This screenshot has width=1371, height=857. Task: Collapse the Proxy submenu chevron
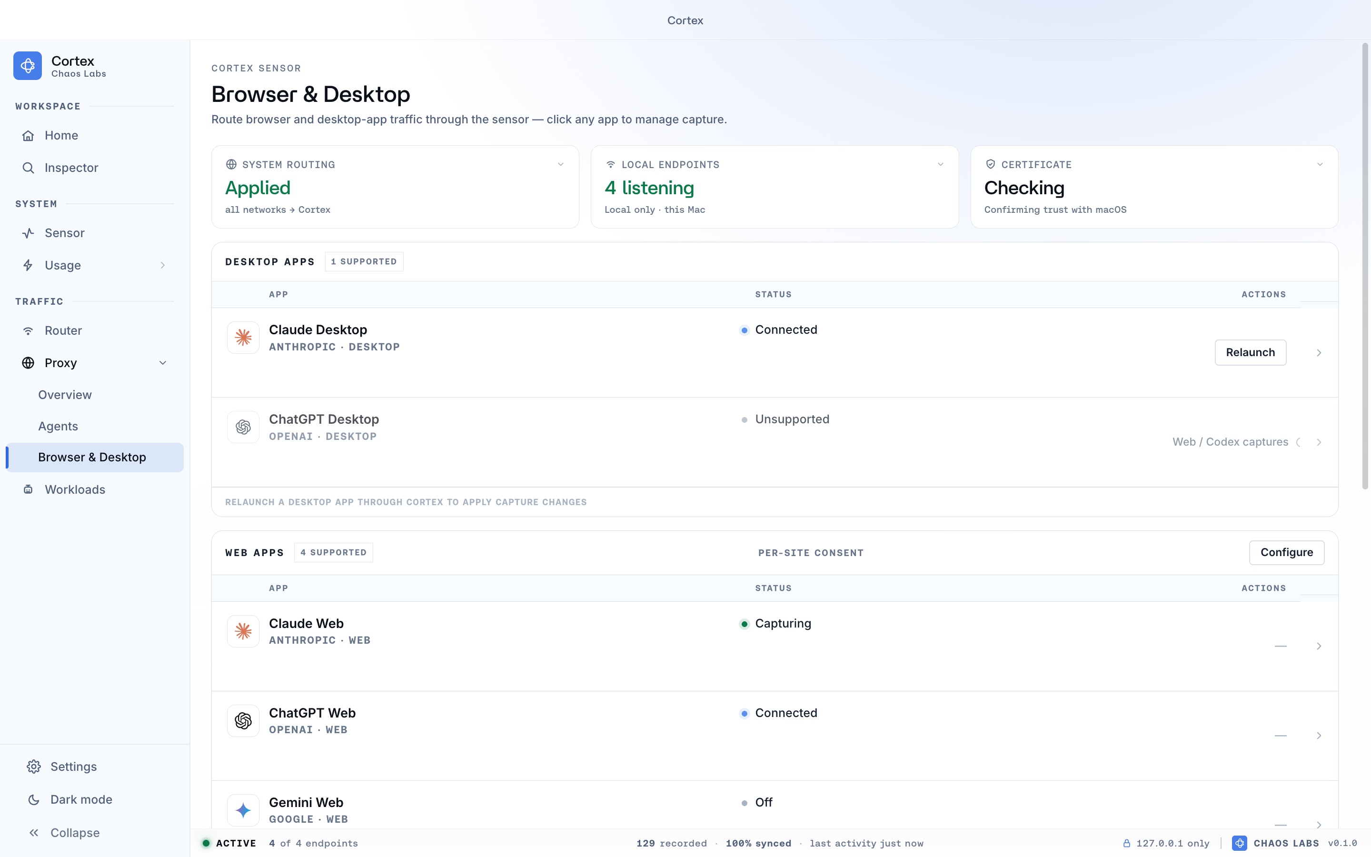(x=163, y=363)
